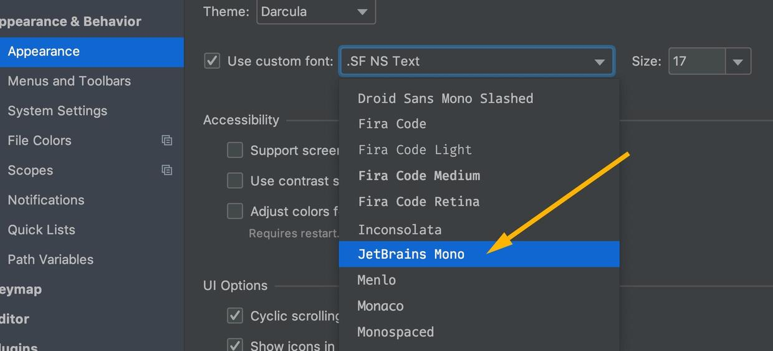
Task: Select Path Variables in the sidebar
Action: pyautogui.click(x=50, y=259)
